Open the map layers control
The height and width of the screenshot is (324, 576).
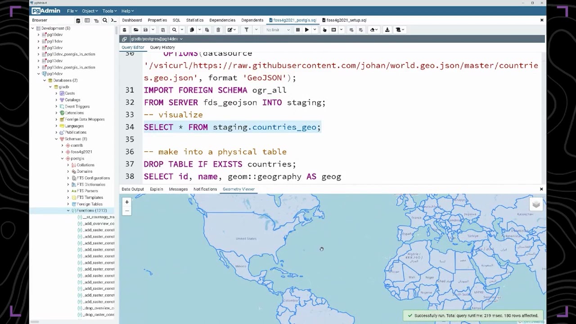536,205
